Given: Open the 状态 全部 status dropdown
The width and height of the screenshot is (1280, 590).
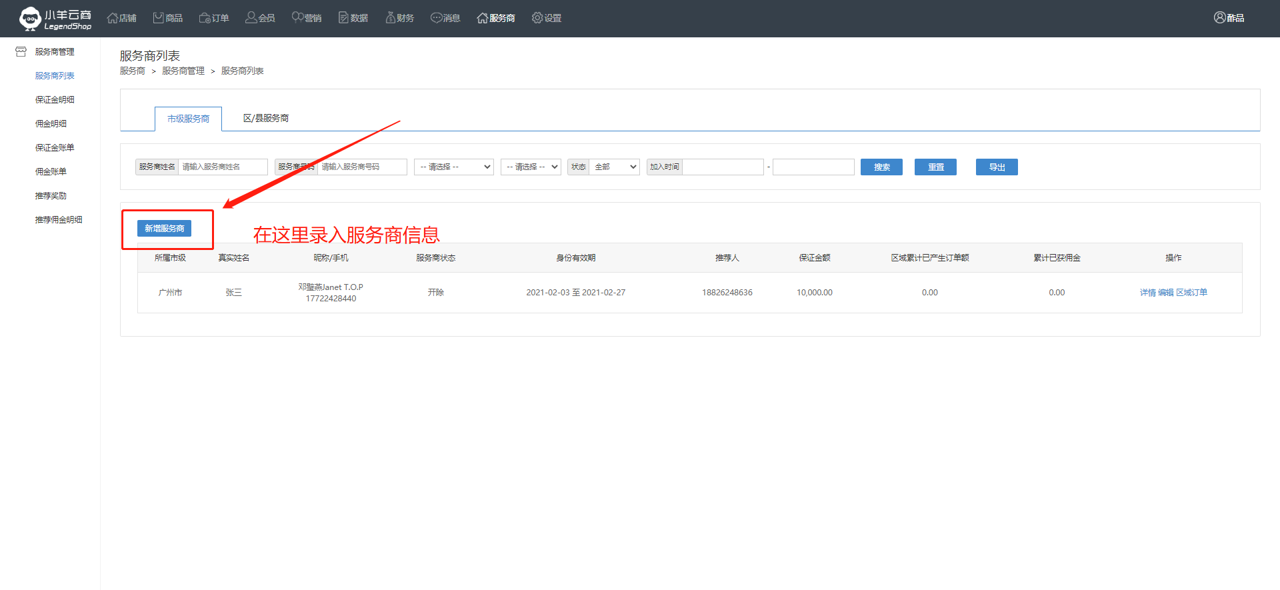Looking at the screenshot, I should tap(614, 167).
